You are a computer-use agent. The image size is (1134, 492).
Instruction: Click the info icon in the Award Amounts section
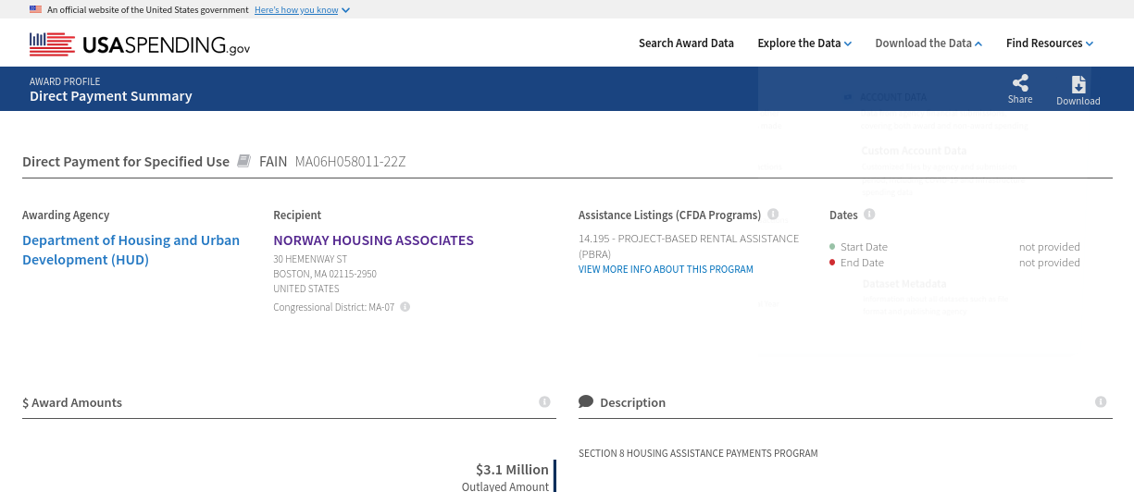[544, 401]
